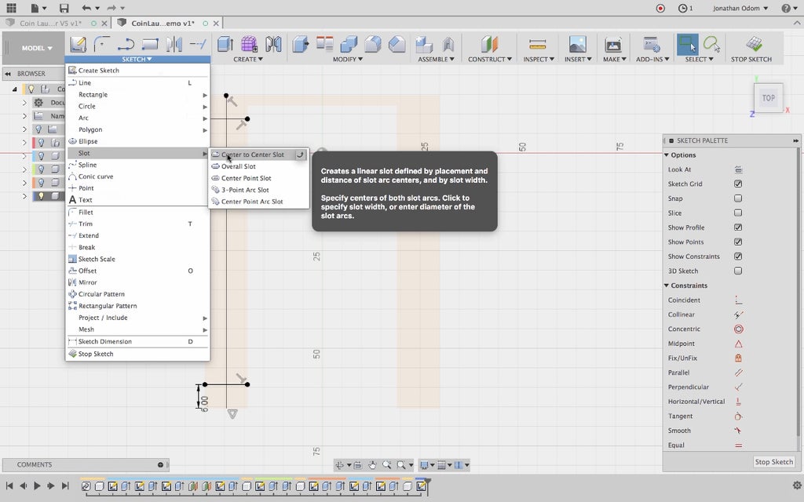Select Sketch Dimension from the menu

[x=104, y=342]
